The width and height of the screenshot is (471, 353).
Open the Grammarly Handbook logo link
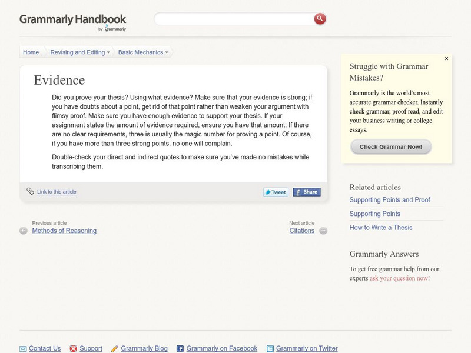(x=72, y=19)
